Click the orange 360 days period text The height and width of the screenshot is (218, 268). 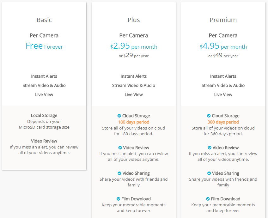[223, 122]
